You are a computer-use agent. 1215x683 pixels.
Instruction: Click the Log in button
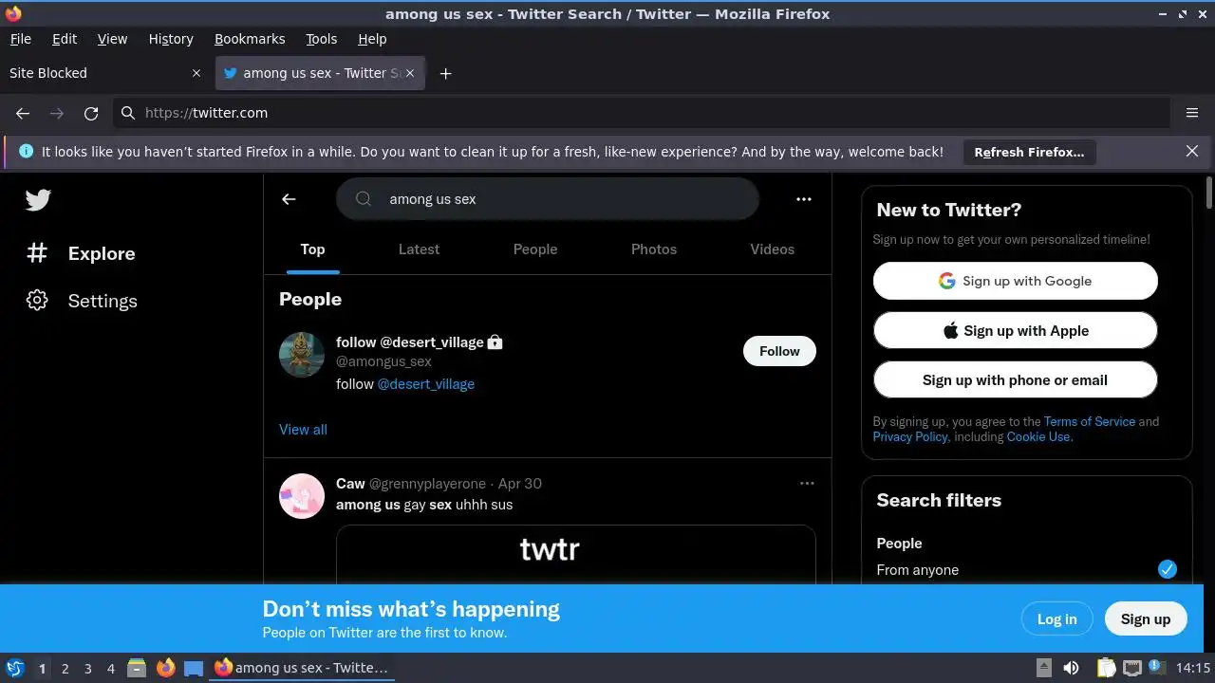pos(1057,618)
